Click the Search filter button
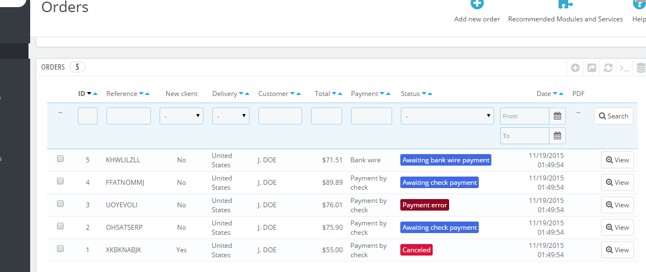Screen dimensions: 646x272 [614, 116]
